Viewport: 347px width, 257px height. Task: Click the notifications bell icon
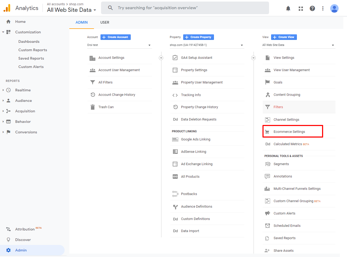[x=288, y=8]
